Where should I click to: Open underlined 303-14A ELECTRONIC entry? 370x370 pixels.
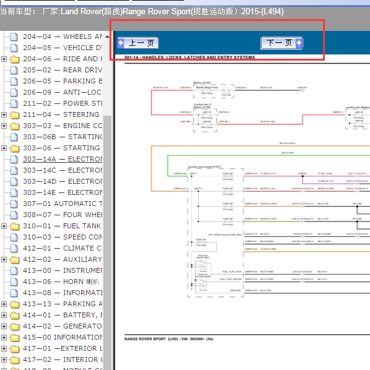click(x=62, y=159)
